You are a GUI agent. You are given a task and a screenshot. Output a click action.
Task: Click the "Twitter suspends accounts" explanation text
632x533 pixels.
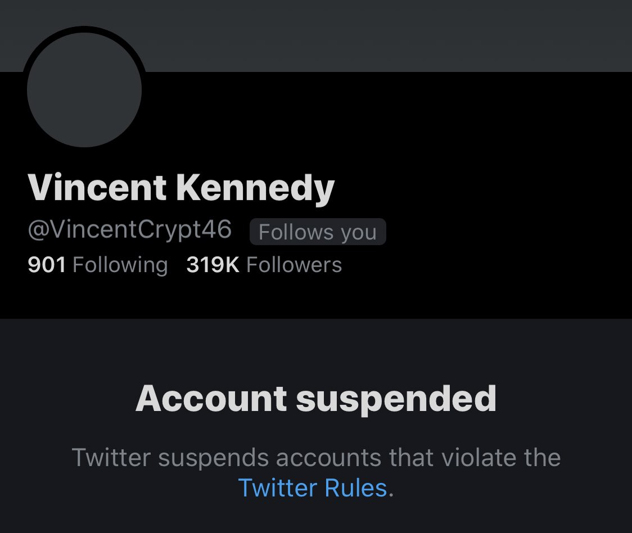(x=316, y=458)
